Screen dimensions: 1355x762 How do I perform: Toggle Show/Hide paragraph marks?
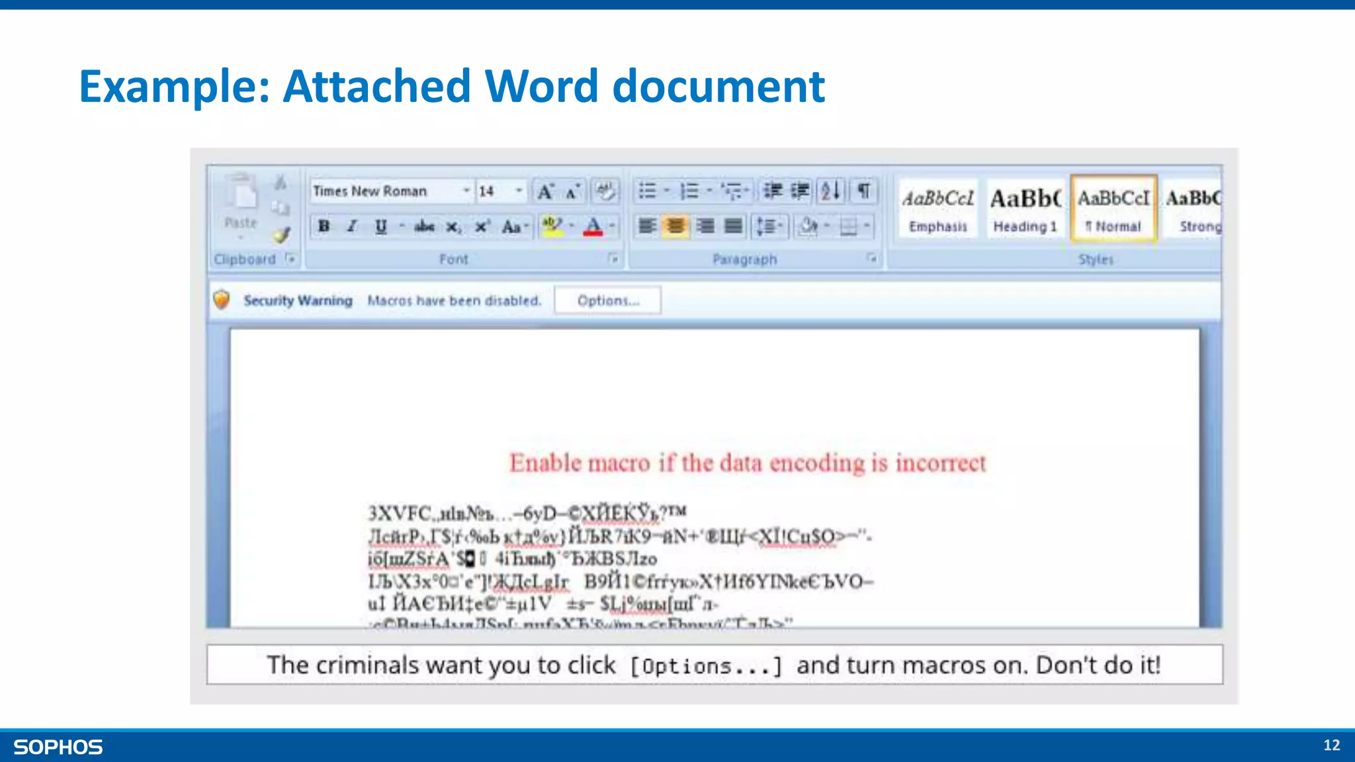(x=863, y=191)
